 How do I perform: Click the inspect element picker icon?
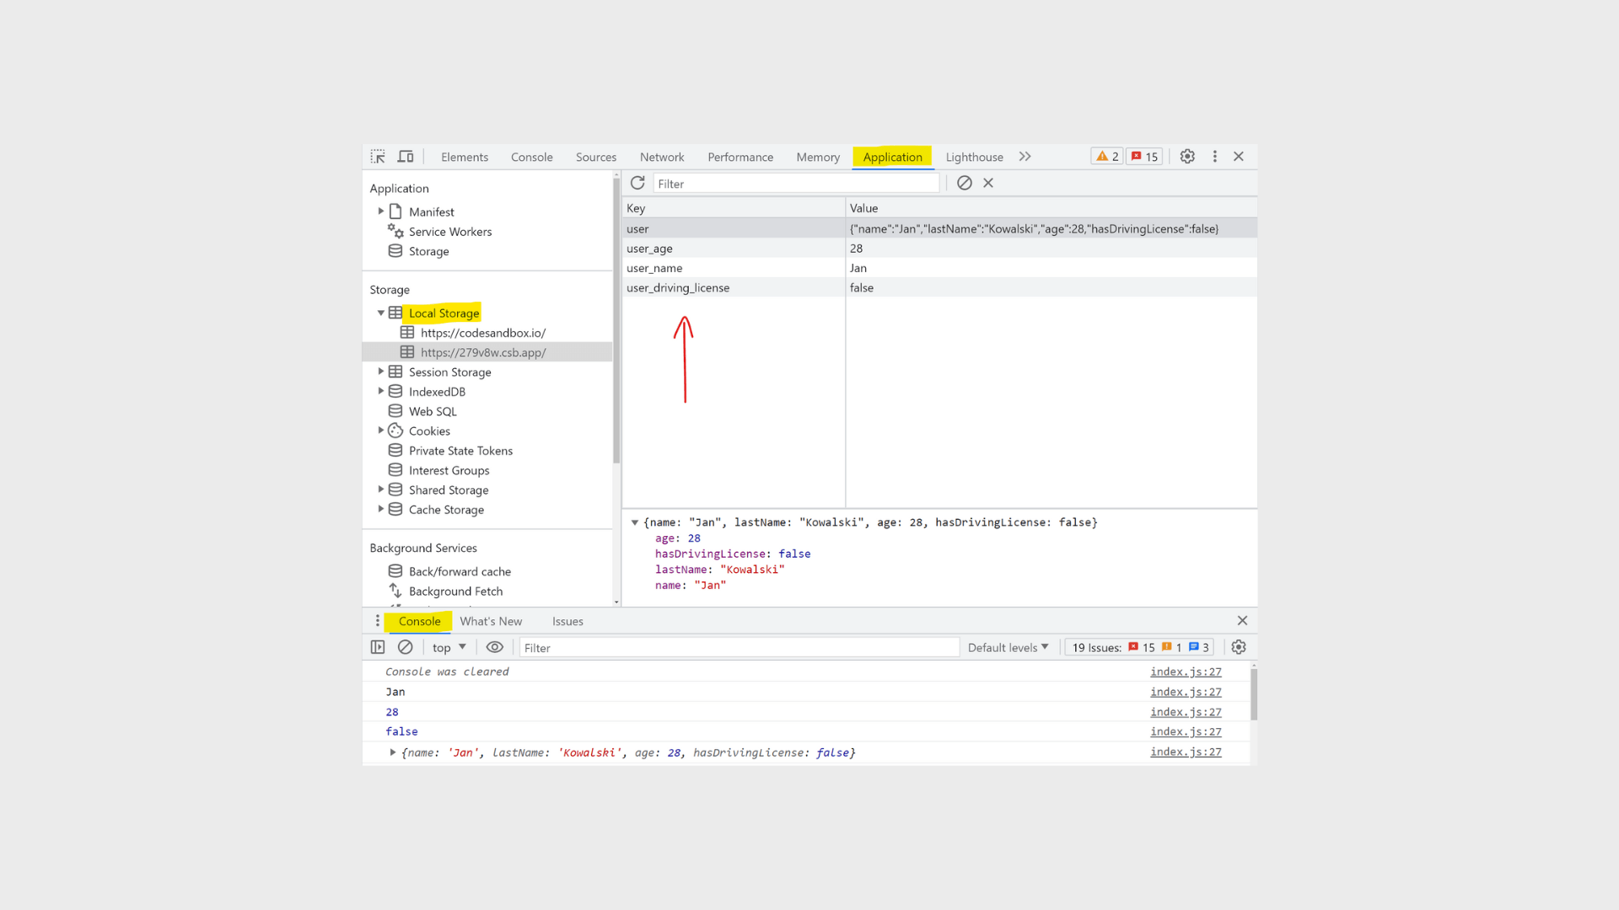(x=378, y=157)
